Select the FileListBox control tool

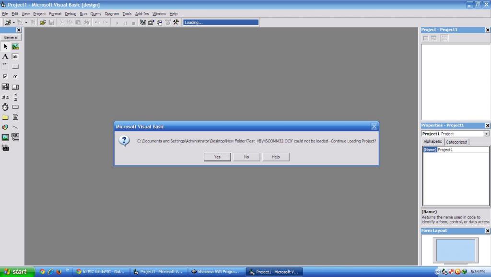(x=15, y=117)
